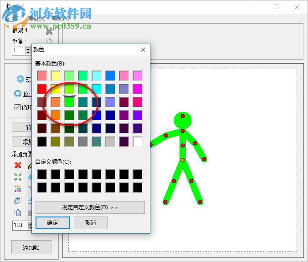Viewport: 308px width, 262px height.
Task: Increase the 重复 repeat count with up arrow
Action: [28, 49]
